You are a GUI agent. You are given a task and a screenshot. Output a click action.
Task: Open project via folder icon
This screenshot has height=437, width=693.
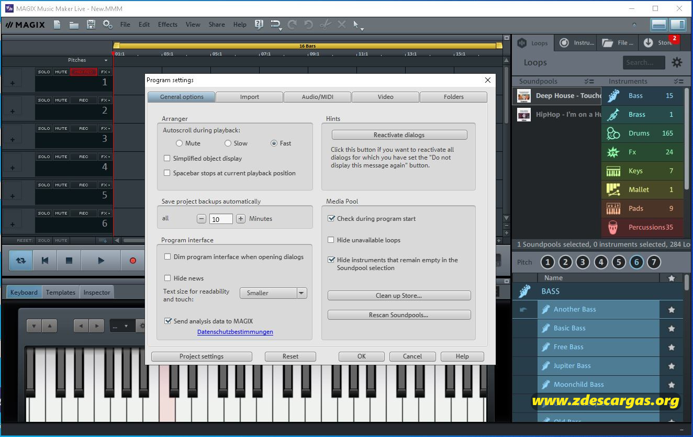tap(74, 25)
